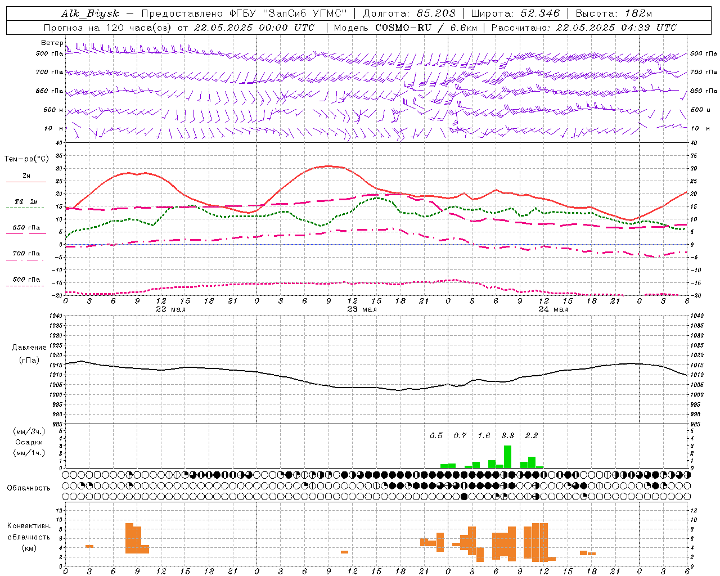Click the 3-hour precipitation total 2.2
The width and height of the screenshot is (720, 576).
click(x=532, y=436)
